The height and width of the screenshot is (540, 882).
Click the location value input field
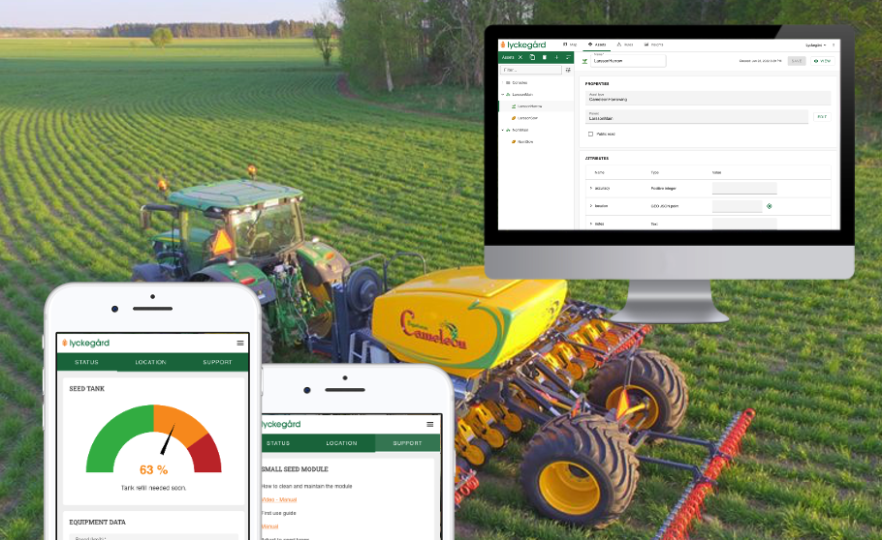[x=737, y=206]
